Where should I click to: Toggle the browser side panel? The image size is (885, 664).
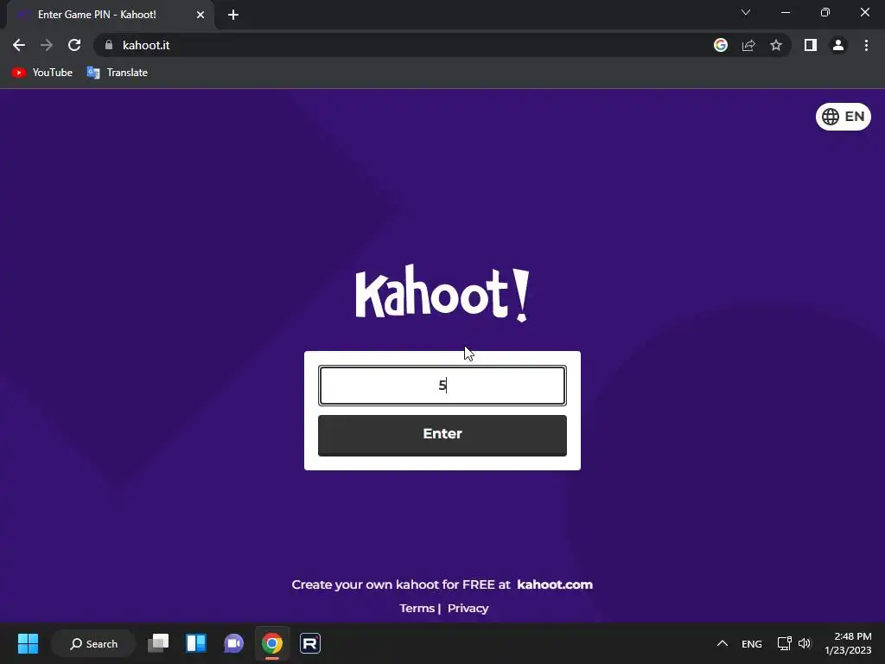(x=811, y=45)
